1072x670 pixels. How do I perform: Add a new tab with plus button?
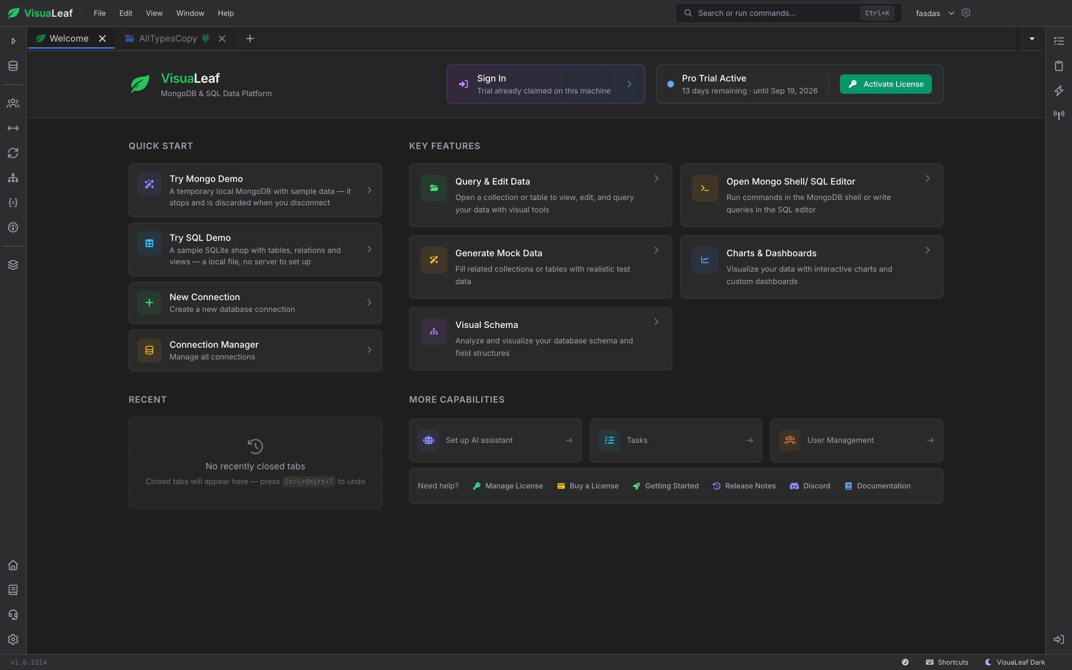pos(250,39)
